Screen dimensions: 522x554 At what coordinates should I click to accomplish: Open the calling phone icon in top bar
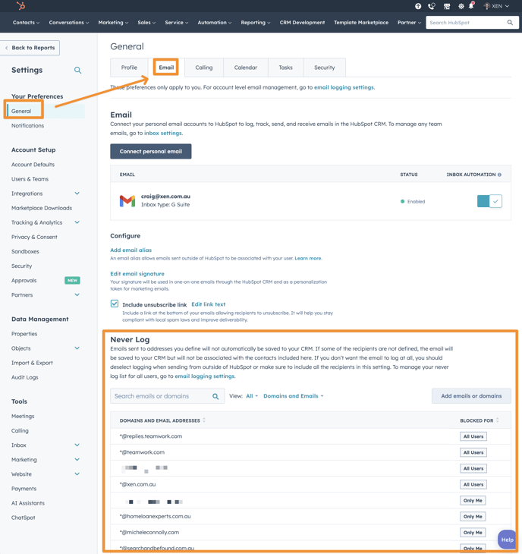pyautogui.click(x=431, y=6)
